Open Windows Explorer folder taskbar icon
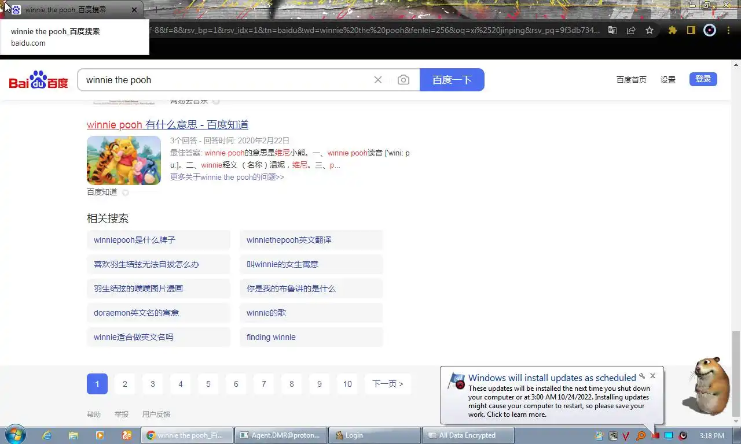 pos(74,435)
